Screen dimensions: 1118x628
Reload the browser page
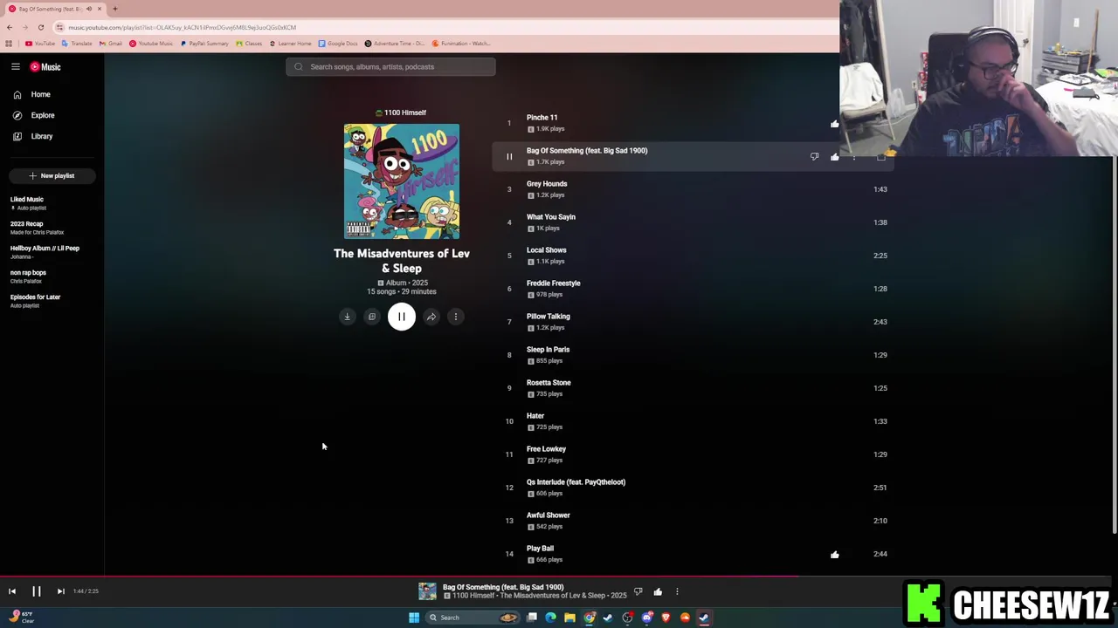pyautogui.click(x=40, y=27)
